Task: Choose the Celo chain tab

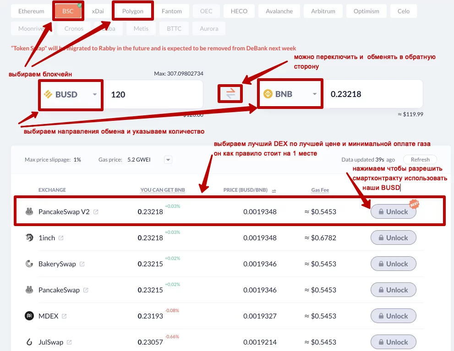Action: click(x=403, y=11)
